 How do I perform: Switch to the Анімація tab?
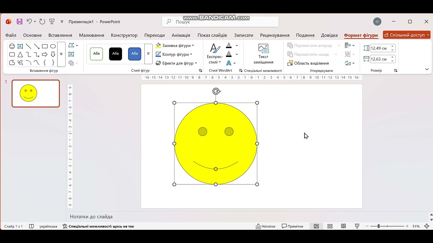tap(181, 35)
